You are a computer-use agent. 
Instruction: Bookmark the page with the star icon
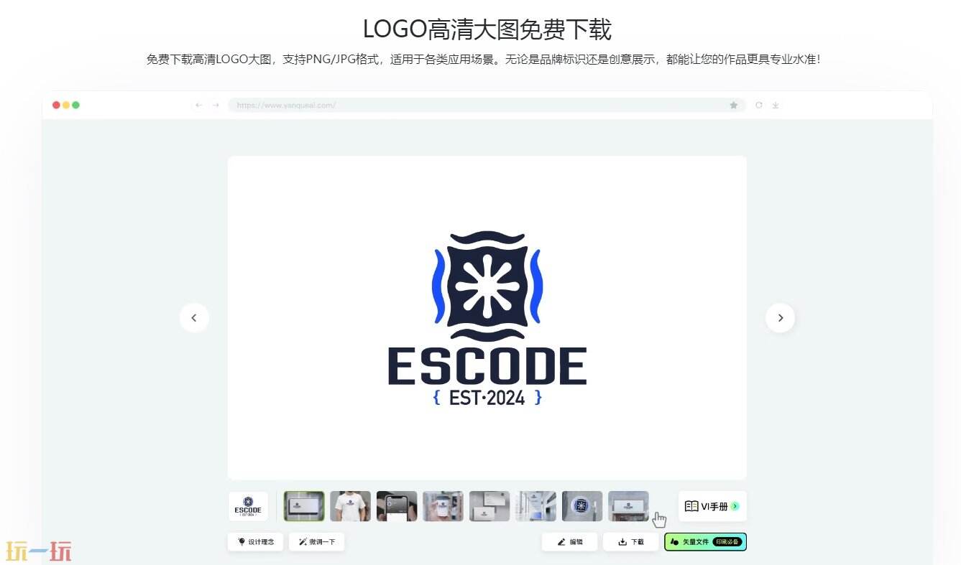[x=733, y=105]
